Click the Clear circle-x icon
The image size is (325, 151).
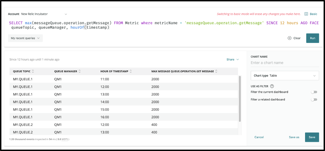(x=289, y=38)
